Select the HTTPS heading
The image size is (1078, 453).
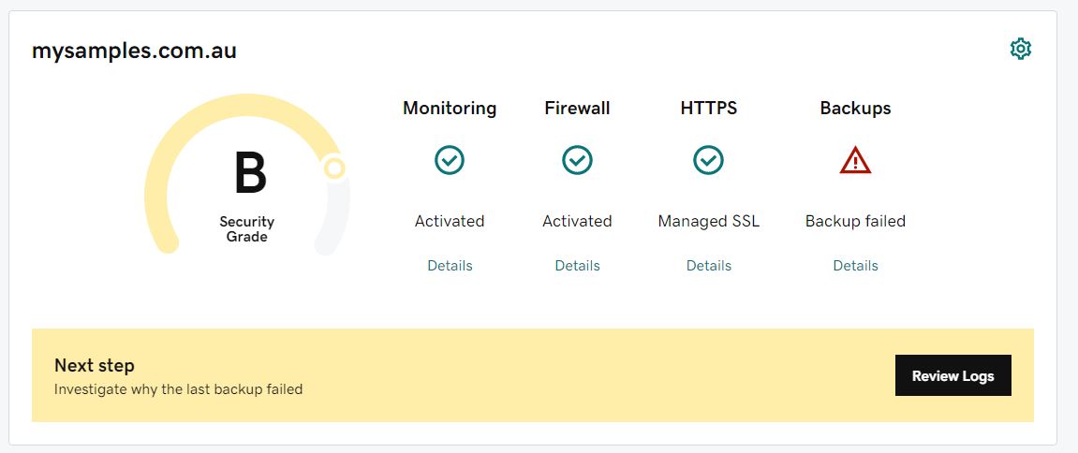pos(708,109)
